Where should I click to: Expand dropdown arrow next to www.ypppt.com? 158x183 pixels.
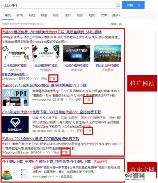tap(57, 177)
